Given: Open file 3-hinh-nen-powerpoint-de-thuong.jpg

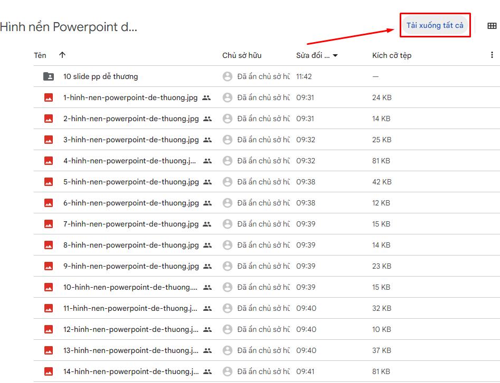Looking at the screenshot, I should tap(130, 140).
